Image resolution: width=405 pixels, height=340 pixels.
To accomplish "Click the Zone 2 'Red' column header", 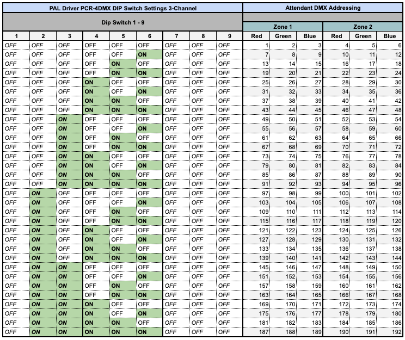I will pyautogui.click(x=336, y=36).
